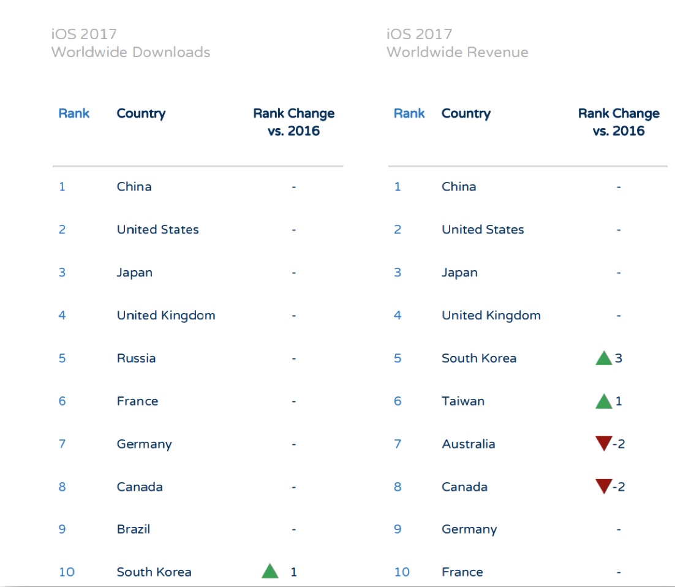Click United Kingdom in revenue table
The width and height of the screenshot is (675, 587).
(491, 316)
